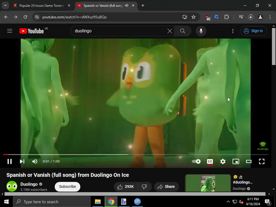The width and height of the screenshot is (276, 207).
Task: Click the horizontal scrollbar
Action: click(x=135, y=194)
